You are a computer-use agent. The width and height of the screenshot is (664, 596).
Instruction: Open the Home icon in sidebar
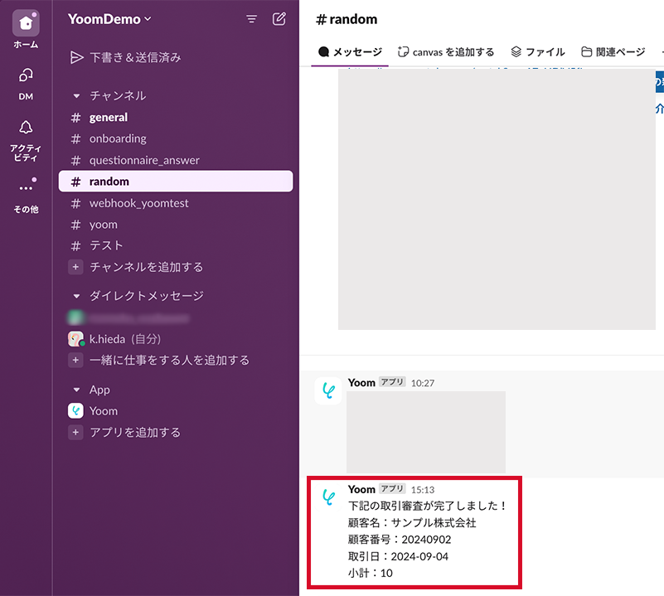point(26,23)
